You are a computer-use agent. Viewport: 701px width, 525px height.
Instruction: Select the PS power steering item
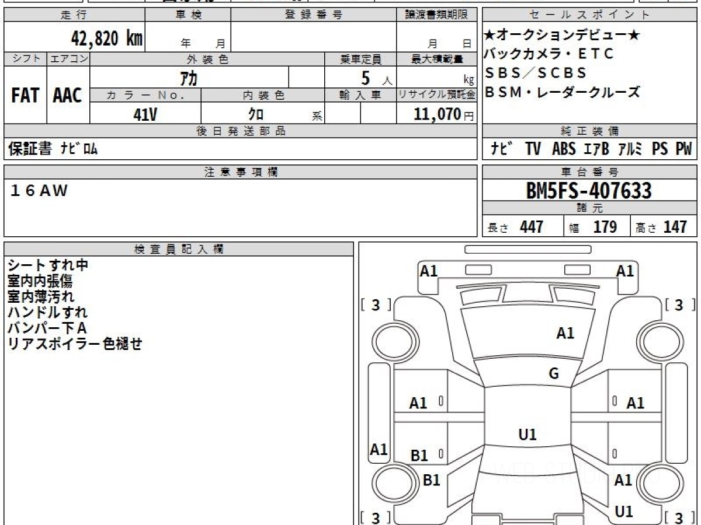click(660, 149)
